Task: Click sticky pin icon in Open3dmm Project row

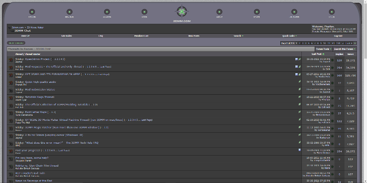Action: pos(300,59)
